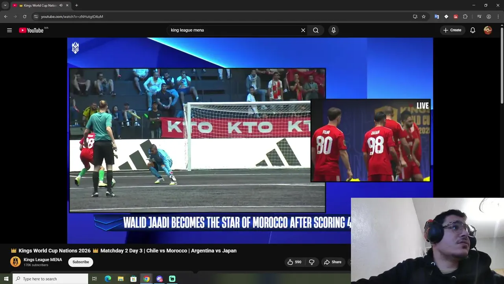Expand the tab search dropdown arrow

tap(5, 5)
